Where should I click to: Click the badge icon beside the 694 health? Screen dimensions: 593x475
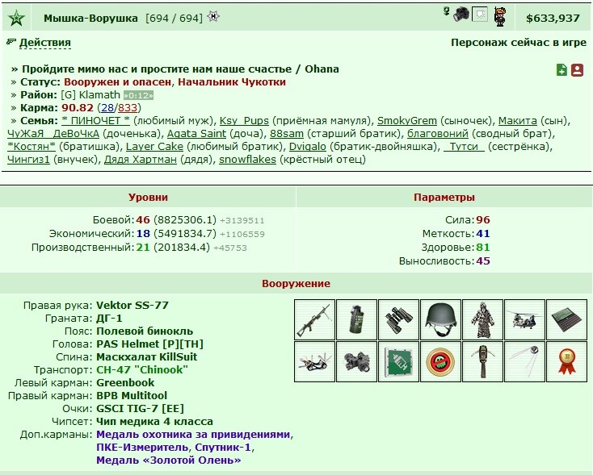click(213, 17)
